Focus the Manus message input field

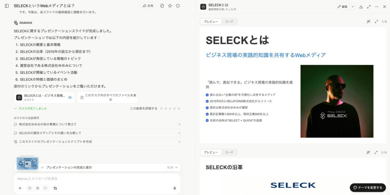click(x=97, y=178)
